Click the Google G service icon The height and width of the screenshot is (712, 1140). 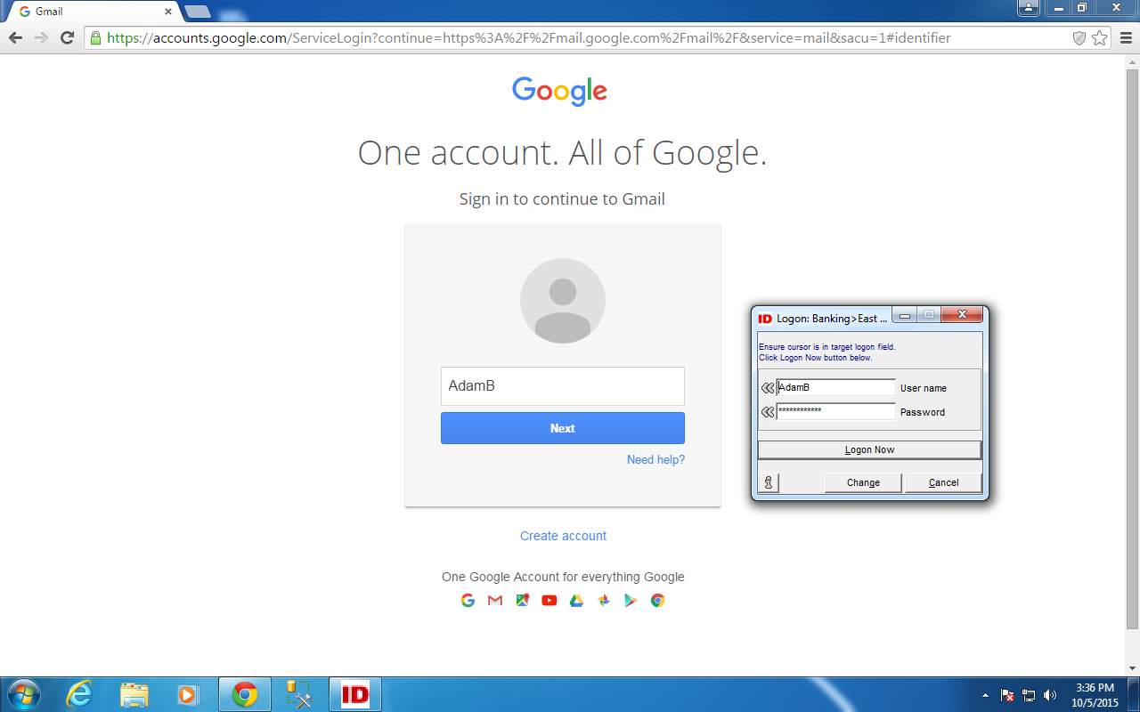(x=468, y=601)
